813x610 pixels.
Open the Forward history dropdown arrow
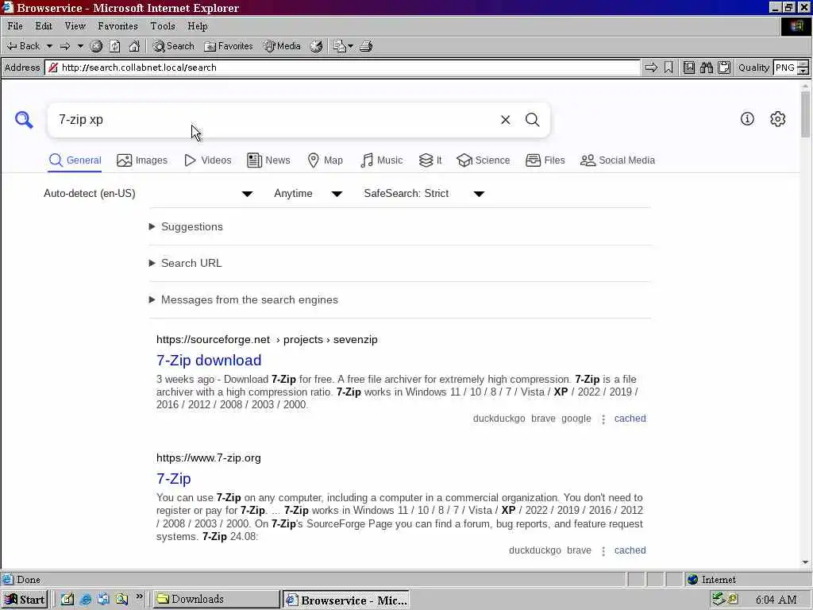pyautogui.click(x=80, y=46)
